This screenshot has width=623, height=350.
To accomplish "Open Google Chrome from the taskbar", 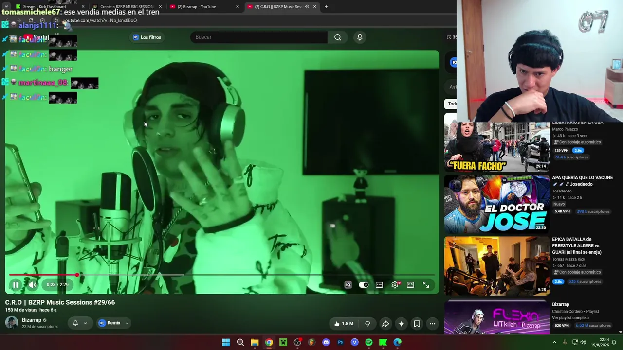I will tap(269, 342).
